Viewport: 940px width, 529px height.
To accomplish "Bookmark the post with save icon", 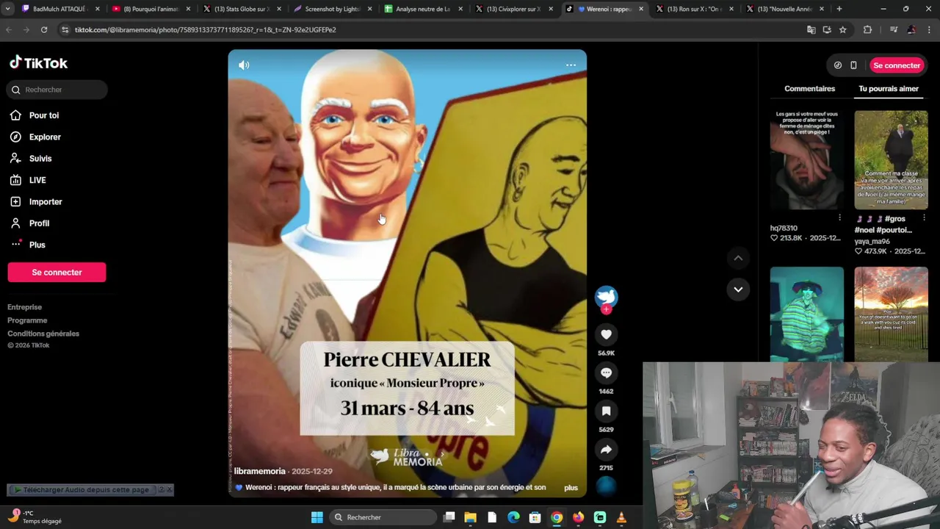I will 606,411.
